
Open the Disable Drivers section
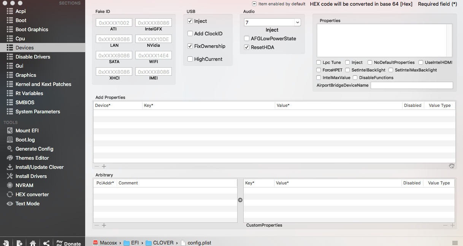(x=33, y=57)
